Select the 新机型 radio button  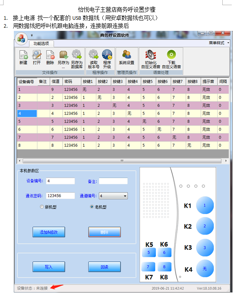click(x=42, y=207)
